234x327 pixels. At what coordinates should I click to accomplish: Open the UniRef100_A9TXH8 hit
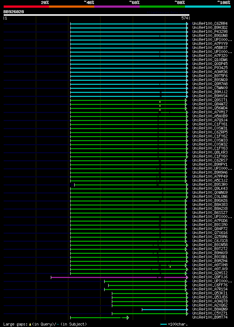coord(210,265)
